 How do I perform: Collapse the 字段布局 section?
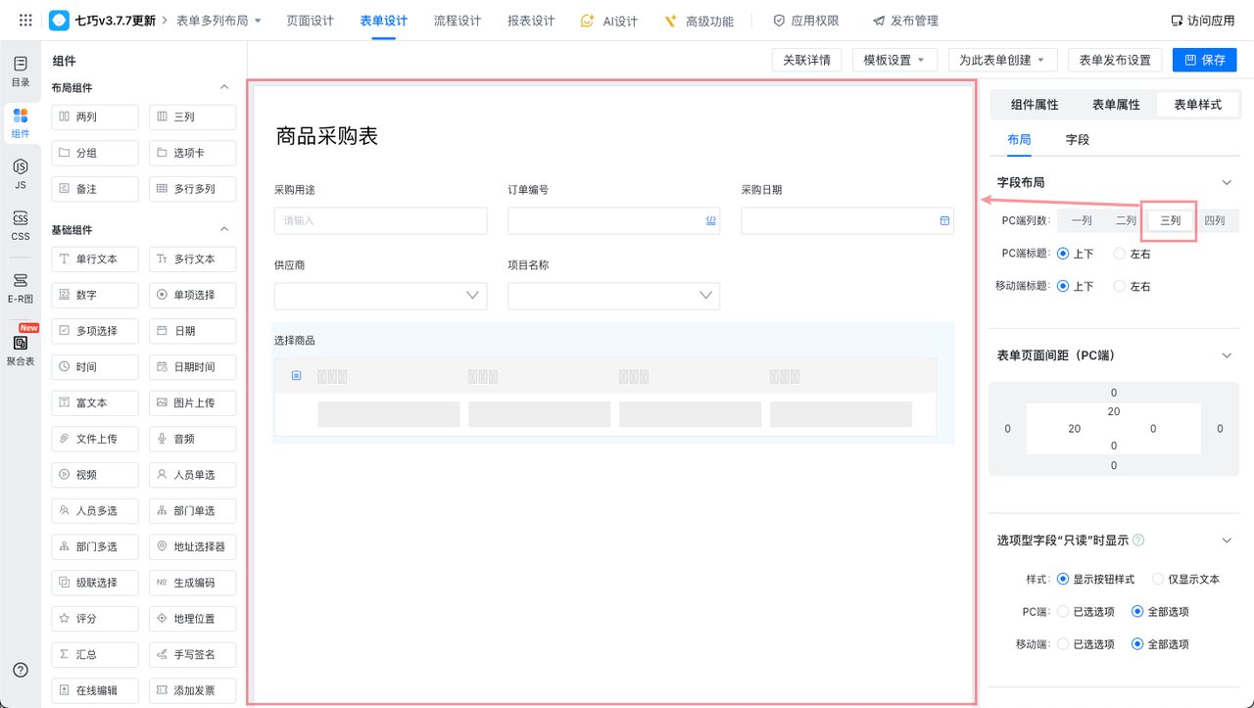1226,182
